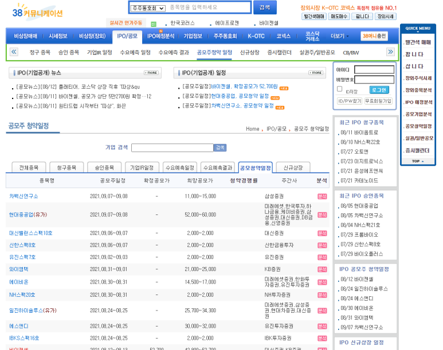This screenshot has height=350, width=443.
Task: Open 장외주식시세 in quick menu
Action: 418,78
